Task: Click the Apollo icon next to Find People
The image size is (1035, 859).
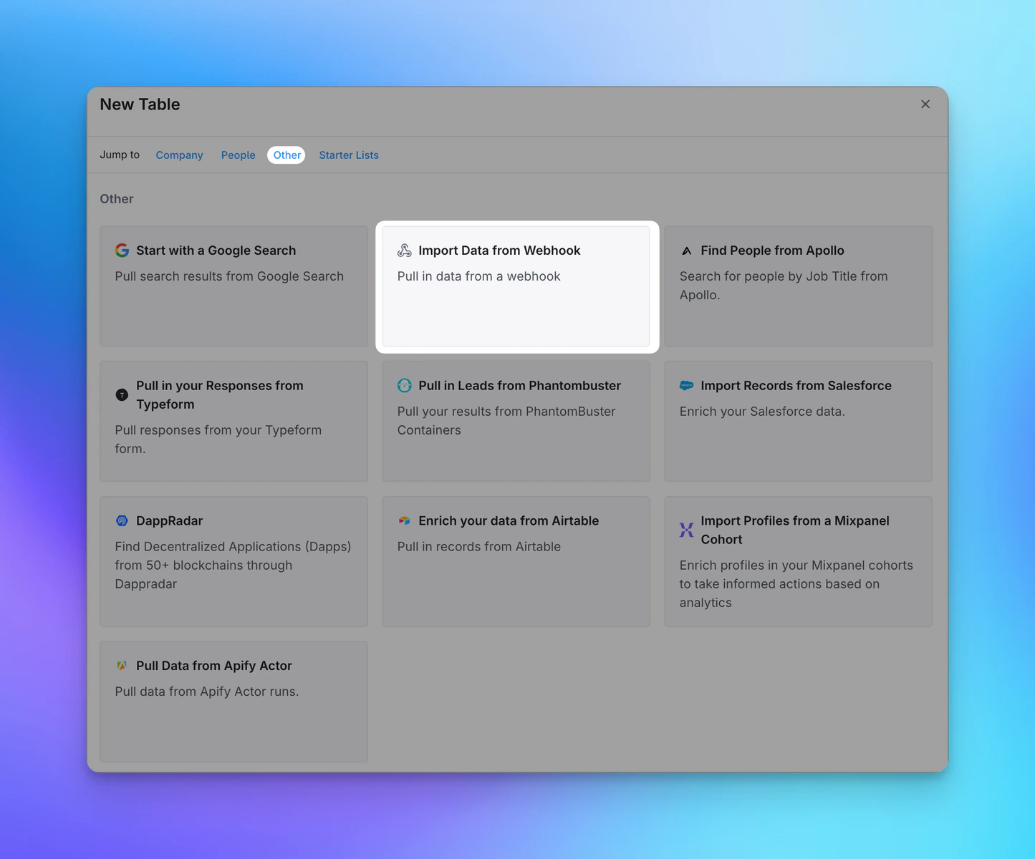Action: coord(686,251)
